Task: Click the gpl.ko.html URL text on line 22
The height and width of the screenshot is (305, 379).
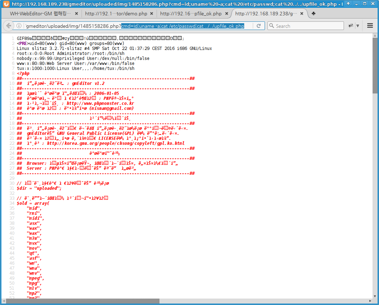Action: coord(116,143)
